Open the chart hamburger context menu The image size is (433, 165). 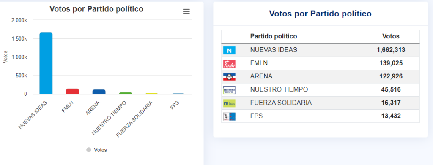[186, 11]
